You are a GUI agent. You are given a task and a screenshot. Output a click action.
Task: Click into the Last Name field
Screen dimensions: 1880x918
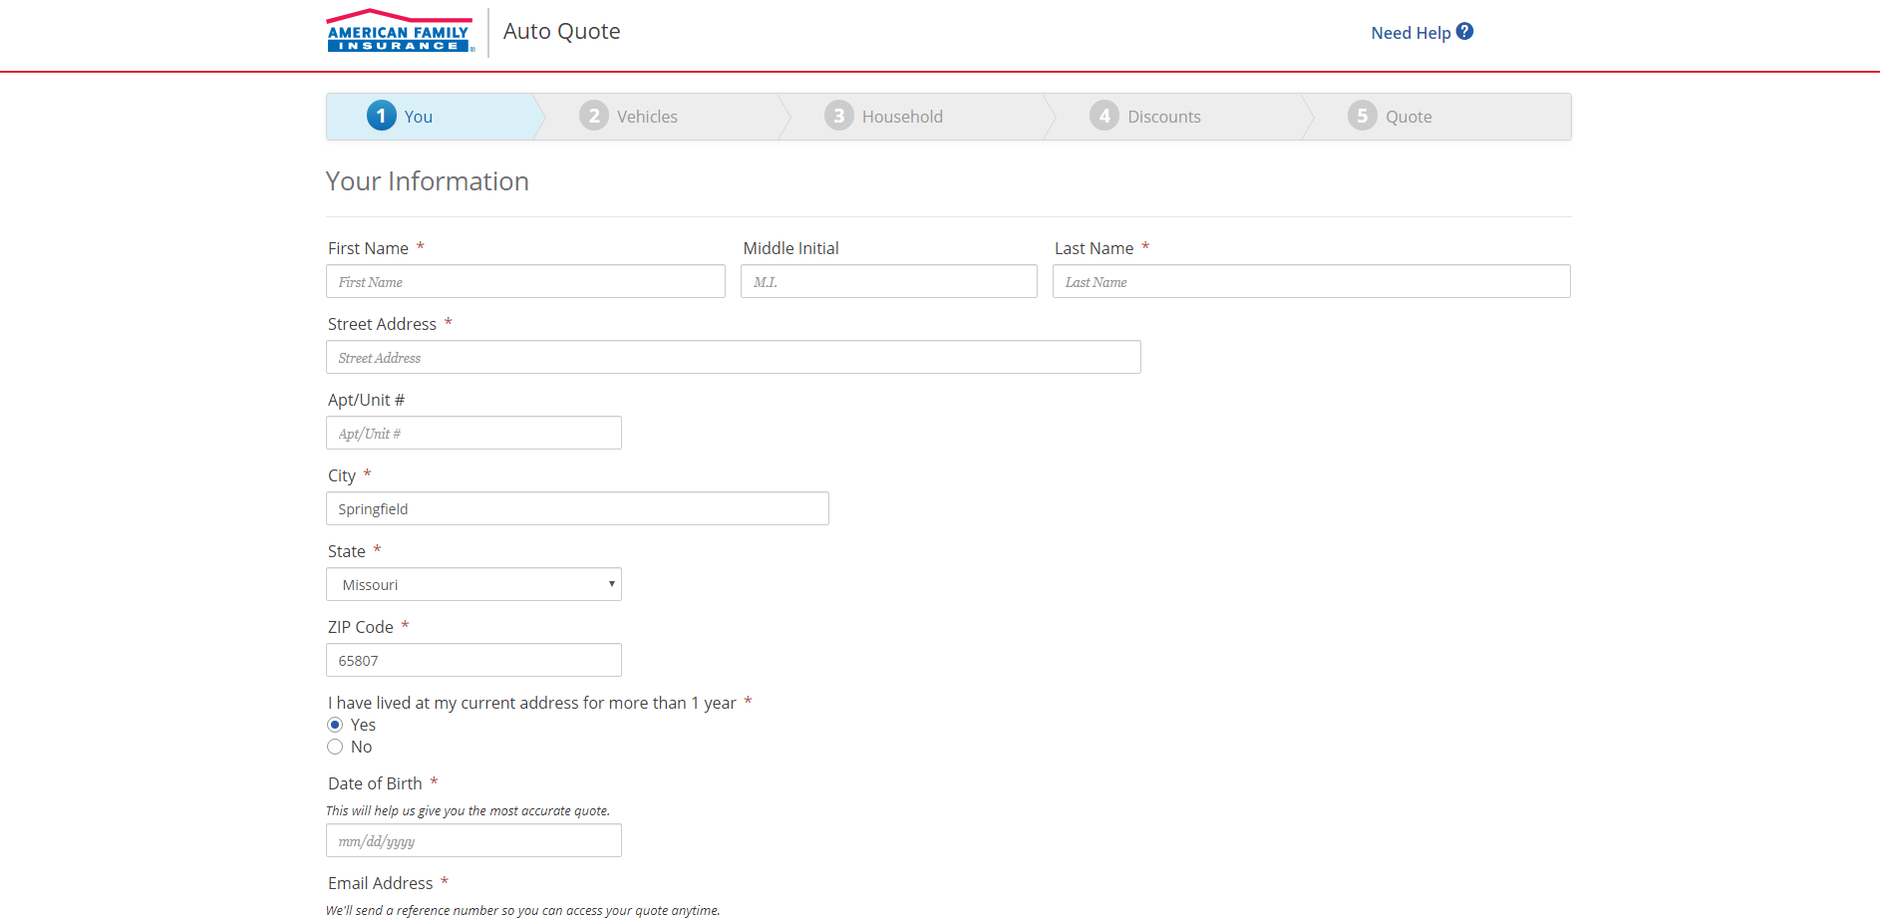1311,282
